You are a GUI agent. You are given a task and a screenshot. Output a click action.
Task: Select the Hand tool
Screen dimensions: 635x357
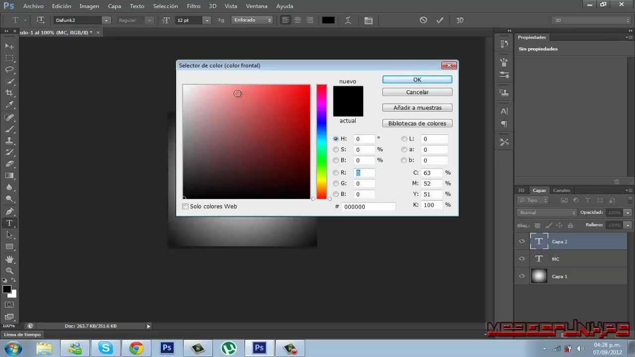point(9,259)
